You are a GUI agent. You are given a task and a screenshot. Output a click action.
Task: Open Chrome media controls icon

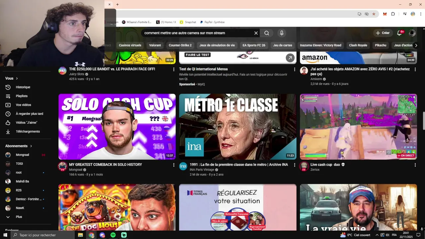pos(405,14)
